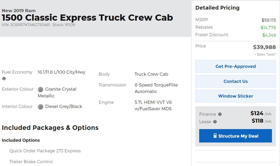Click the Lease help question-mark icon
The image size is (280, 166).
tap(215, 122)
